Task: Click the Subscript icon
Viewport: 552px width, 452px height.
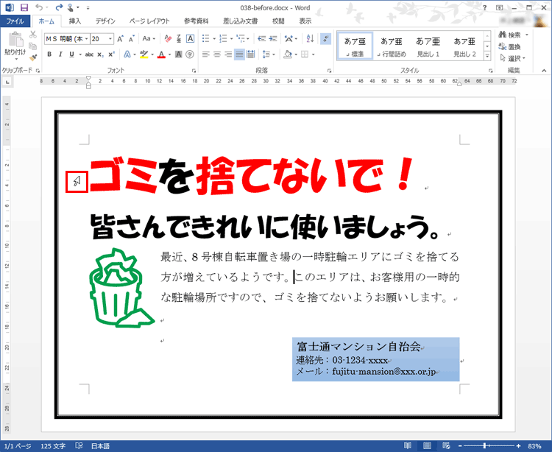Action: (x=101, y=54)
